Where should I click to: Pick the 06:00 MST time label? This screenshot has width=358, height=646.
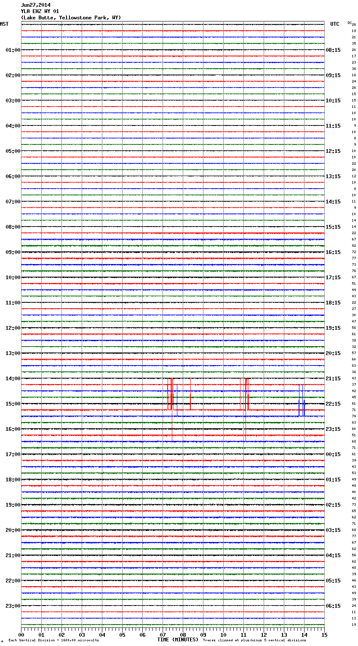click(13, 176)
